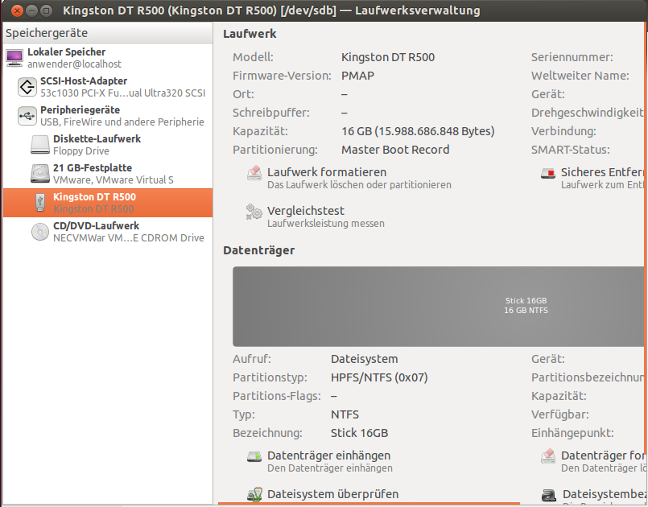Viewport: 648px width, 507px height.
Task: Click the Seriennummer label
Action: 572,57
